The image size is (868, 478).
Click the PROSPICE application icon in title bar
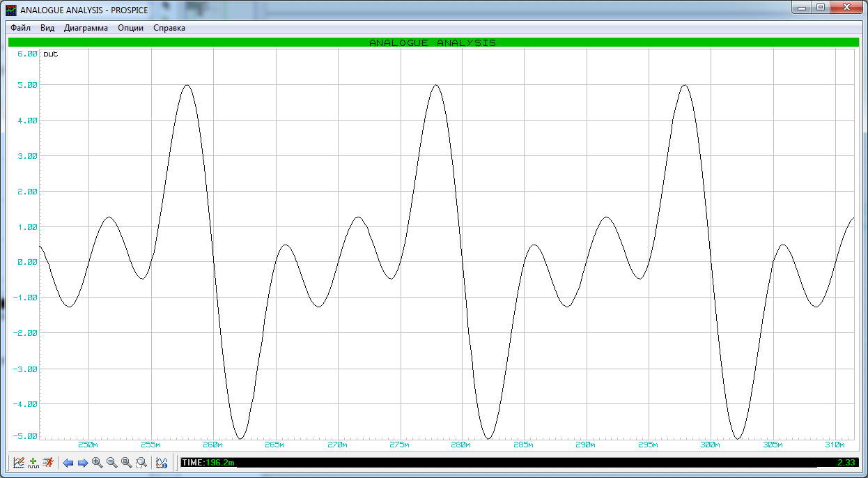(11, 10)
